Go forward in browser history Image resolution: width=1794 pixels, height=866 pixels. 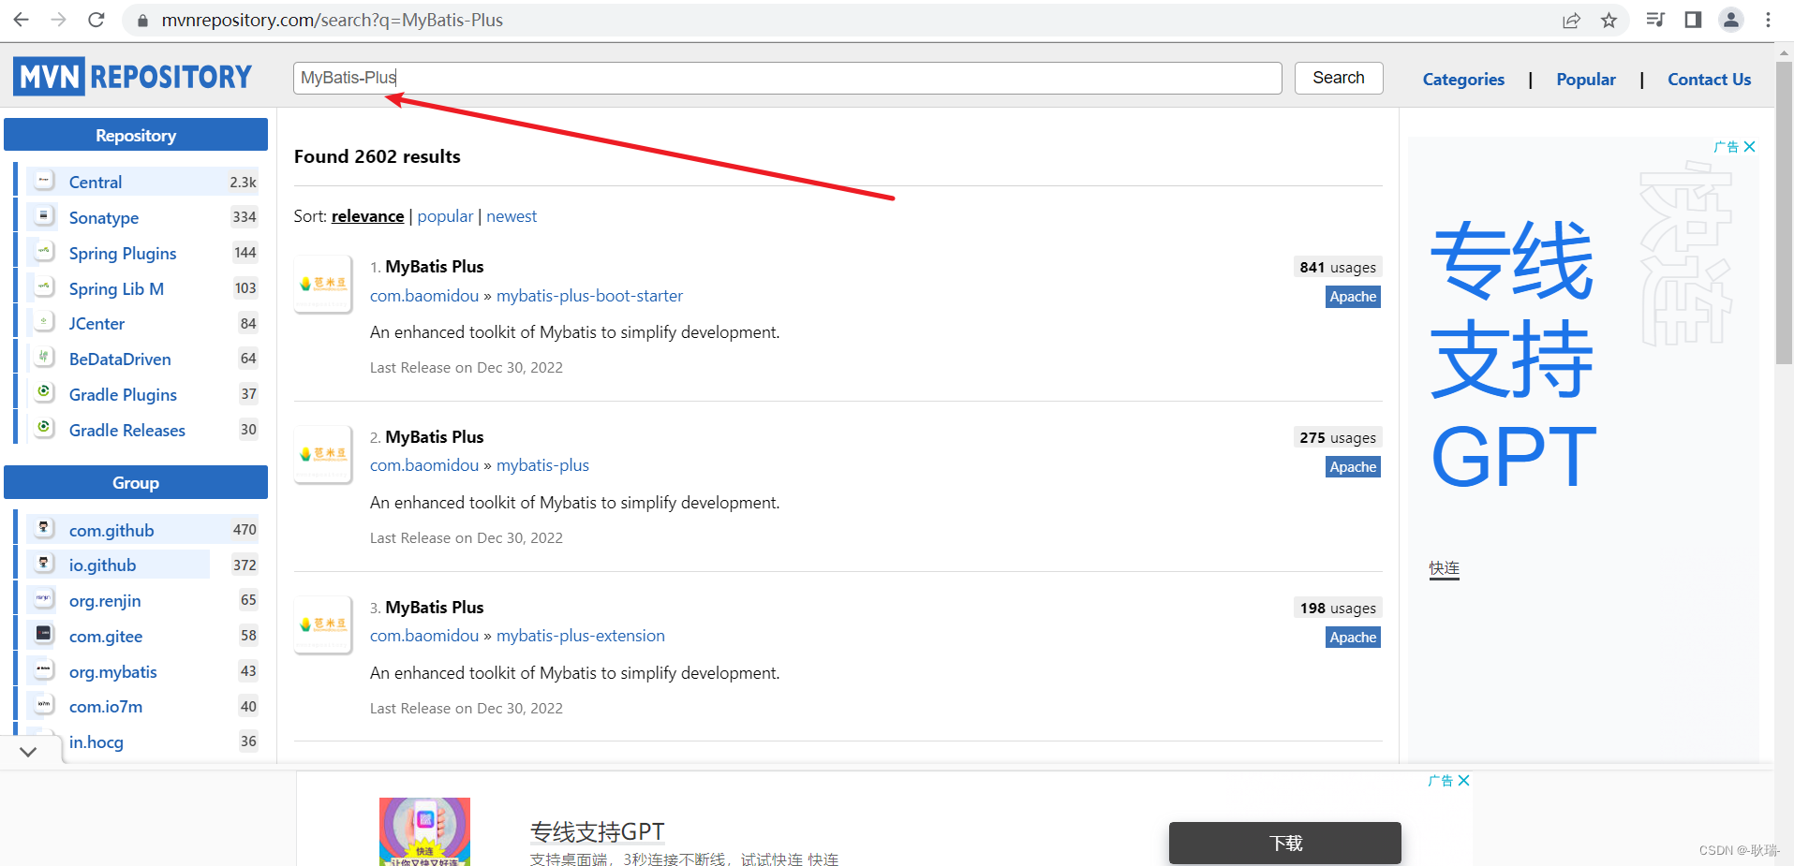coord(58,20)
